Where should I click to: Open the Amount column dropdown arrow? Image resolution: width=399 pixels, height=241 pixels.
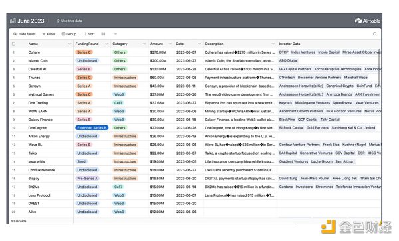tap(170, 44)
